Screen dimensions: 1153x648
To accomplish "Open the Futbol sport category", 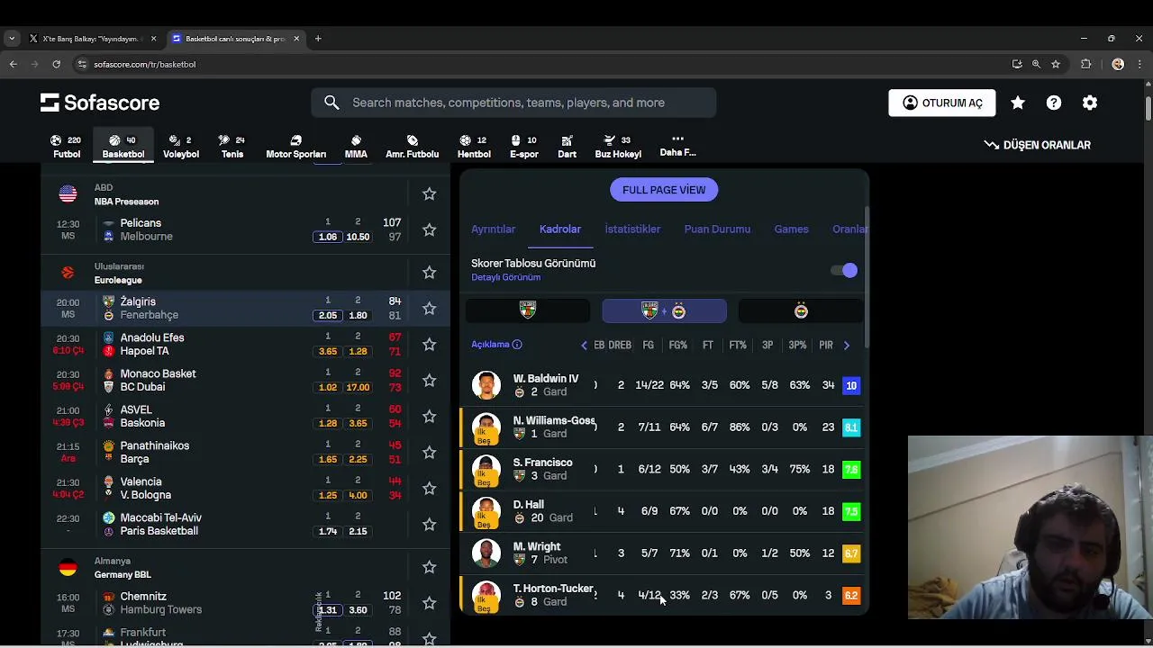I will pyautogui.click(x=66, y=147).
